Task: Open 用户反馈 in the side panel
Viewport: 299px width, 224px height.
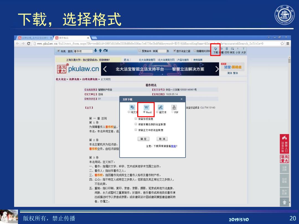Action: click(284, 192)
